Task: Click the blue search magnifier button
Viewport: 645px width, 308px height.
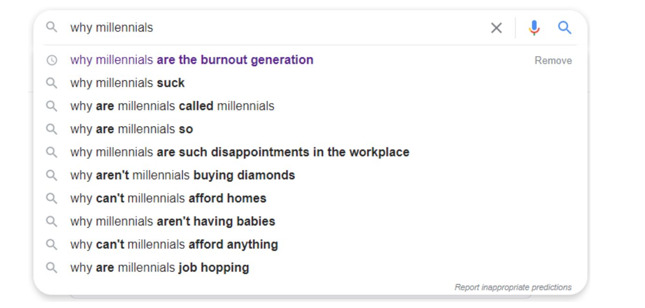Action: pyautogui.click(x=565, y=28)
